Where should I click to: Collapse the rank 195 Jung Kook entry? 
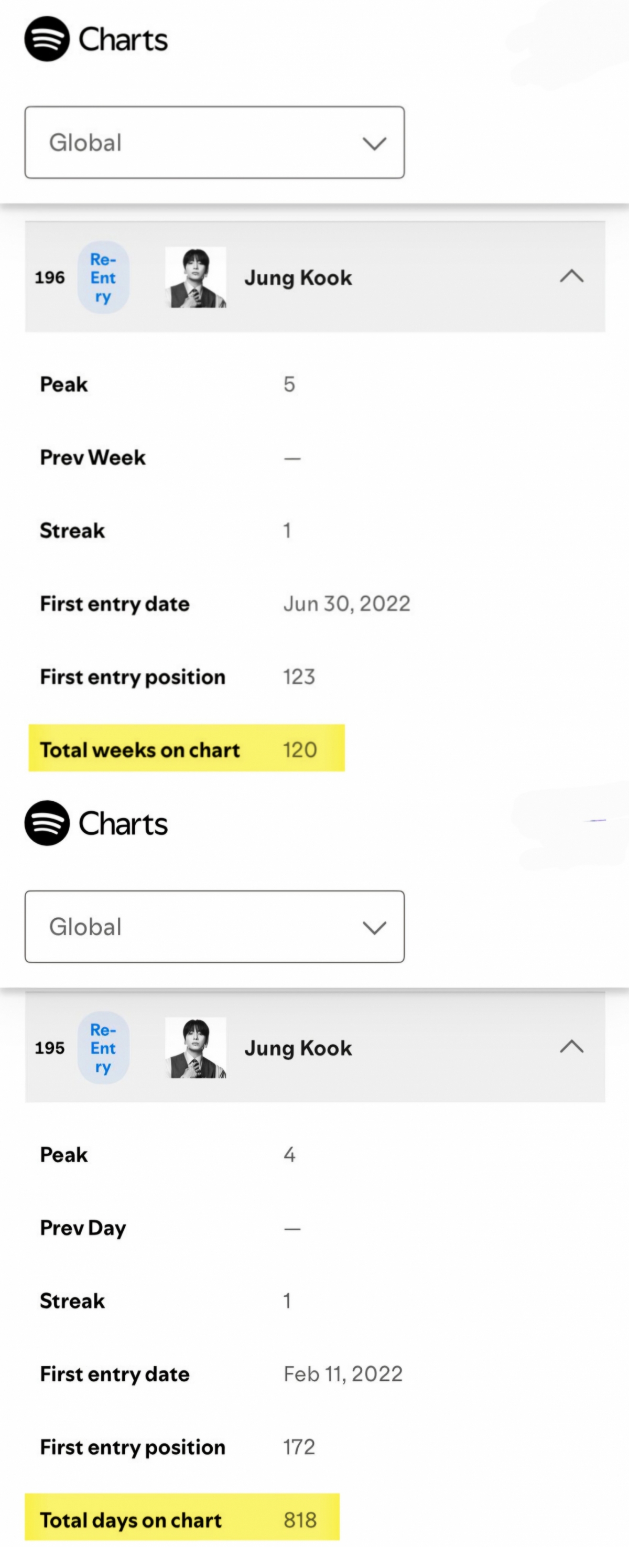click(571, 1047)
